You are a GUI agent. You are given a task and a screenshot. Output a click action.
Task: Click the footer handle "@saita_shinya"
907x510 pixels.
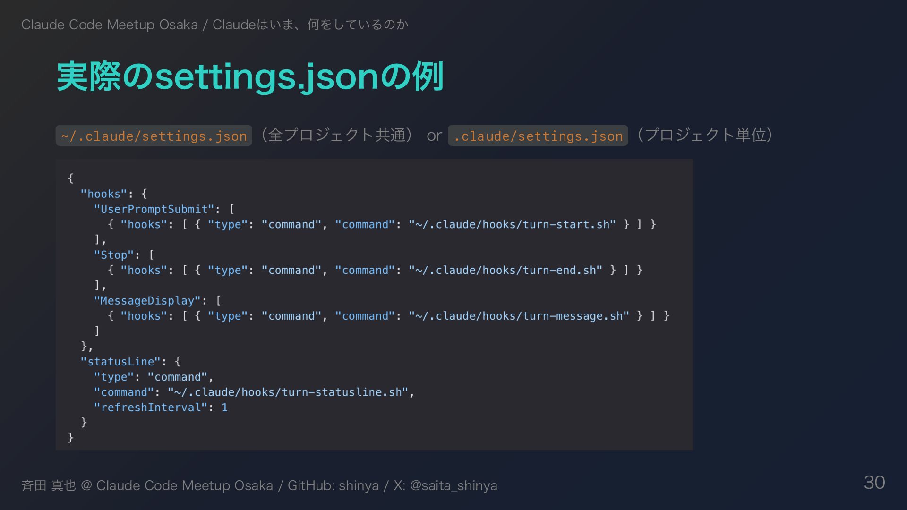[453, 485]
